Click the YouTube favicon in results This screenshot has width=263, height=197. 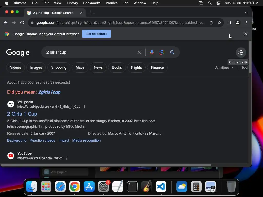tap(11, 156)
